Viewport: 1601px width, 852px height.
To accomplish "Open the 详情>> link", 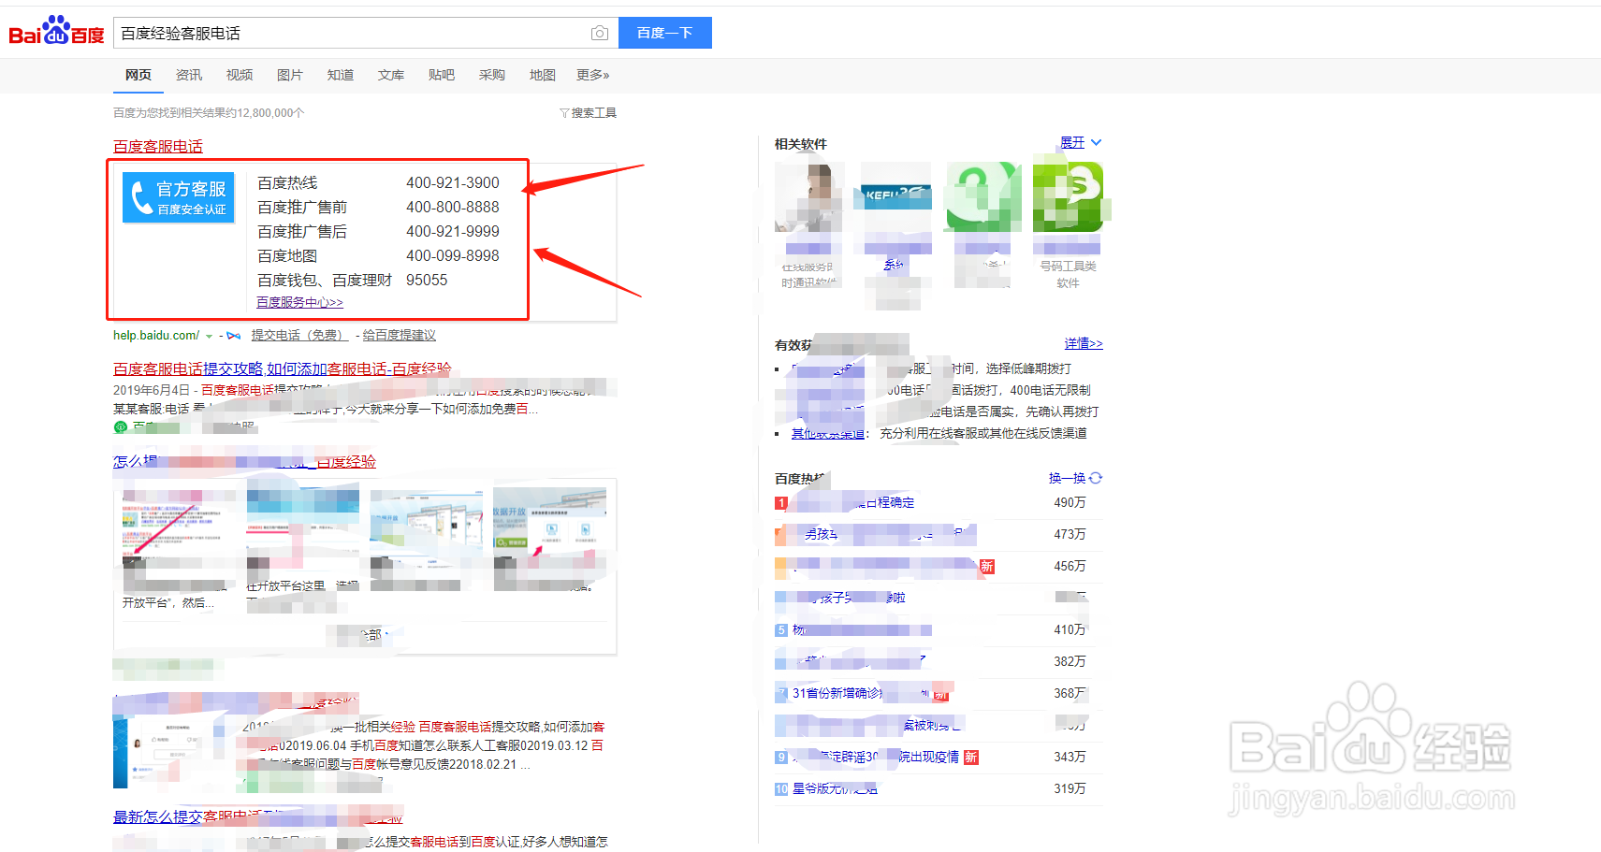I will pos(1084,343).
